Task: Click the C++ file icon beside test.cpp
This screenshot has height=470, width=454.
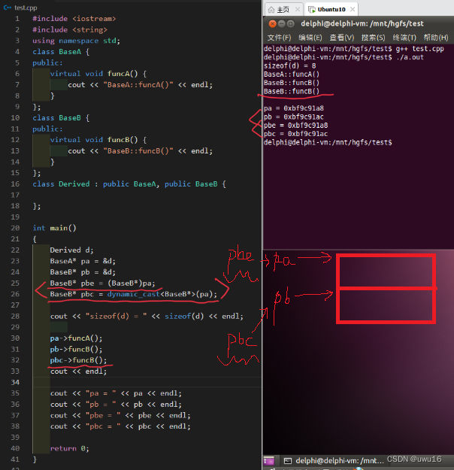Action: [8, 8]
